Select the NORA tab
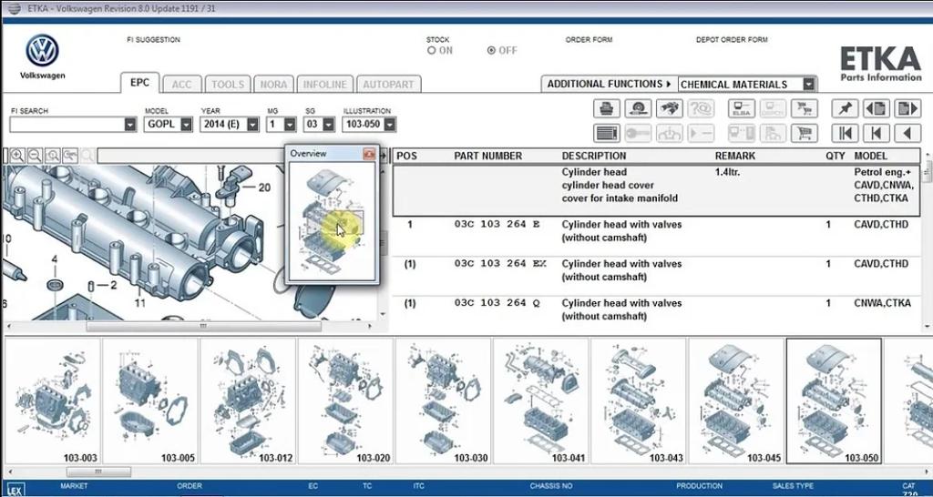933x497 pixels. (273, 85)
